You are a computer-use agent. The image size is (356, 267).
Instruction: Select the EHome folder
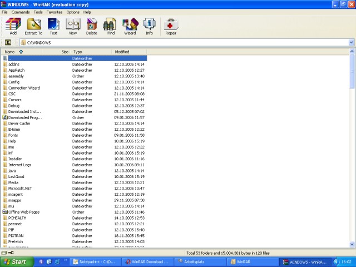[14, 129]
